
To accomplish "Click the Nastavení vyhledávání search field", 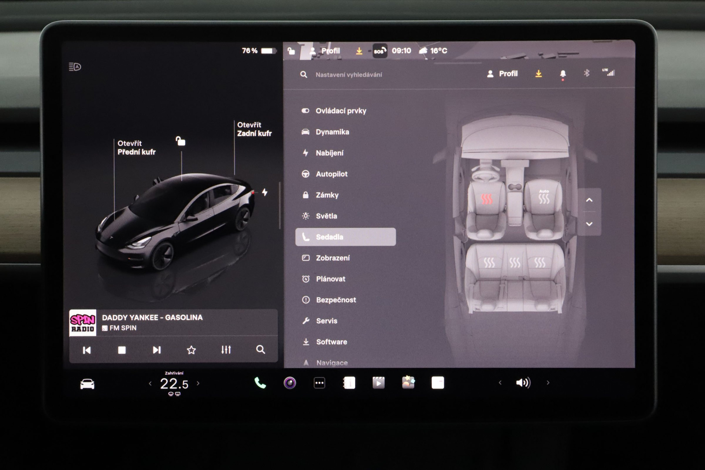I will [349, 75].
